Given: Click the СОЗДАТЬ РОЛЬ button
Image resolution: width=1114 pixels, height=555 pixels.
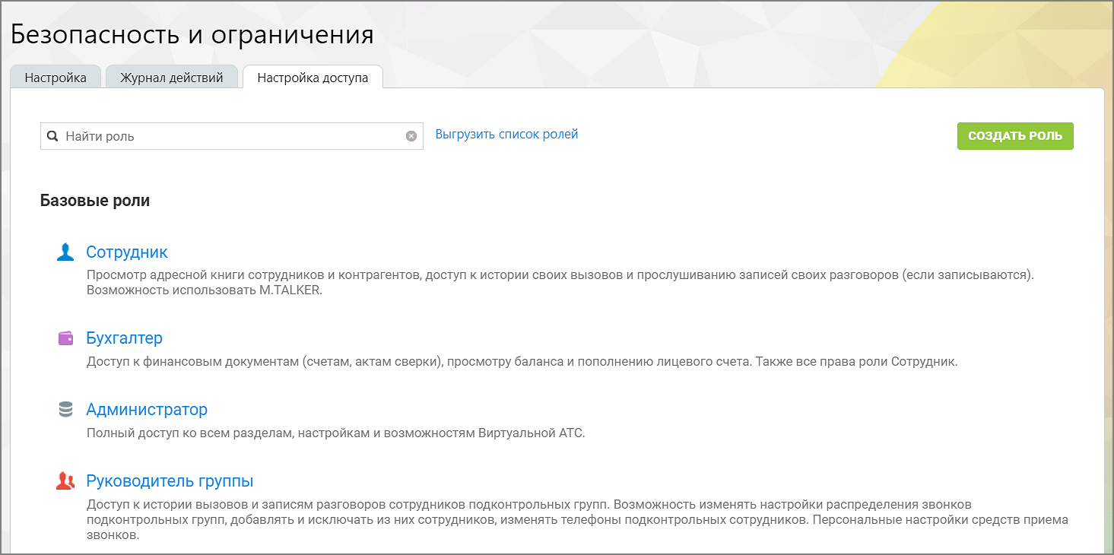Looking at the screenshot, I should click(x=1015, y=136).
